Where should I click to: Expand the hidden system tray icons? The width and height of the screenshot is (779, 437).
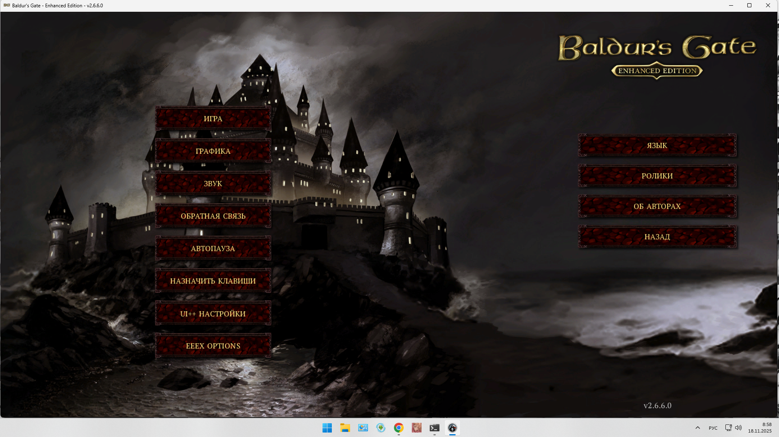[x=697, y=428]
